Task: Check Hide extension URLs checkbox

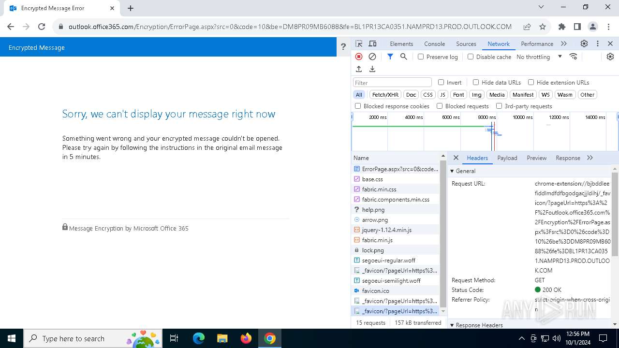Action: click(531, 82)
